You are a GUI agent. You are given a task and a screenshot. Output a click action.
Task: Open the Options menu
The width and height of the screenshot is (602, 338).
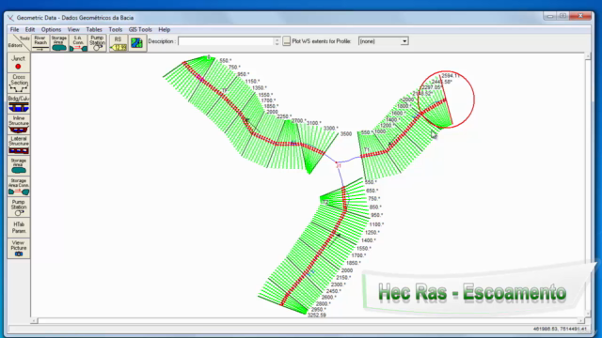[51, 29]
